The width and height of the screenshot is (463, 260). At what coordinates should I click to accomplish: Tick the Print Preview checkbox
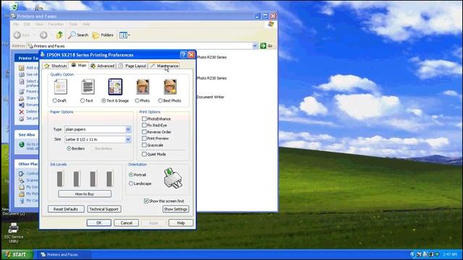(x=144, y=138)
